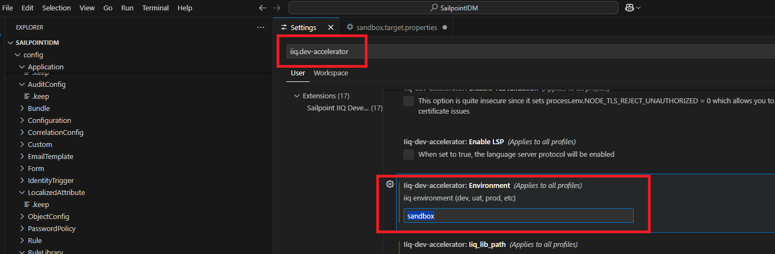Viewport: 775px width, 254px height.
Task: Select the Workspace settings scope tab
Action: [331, 73]
